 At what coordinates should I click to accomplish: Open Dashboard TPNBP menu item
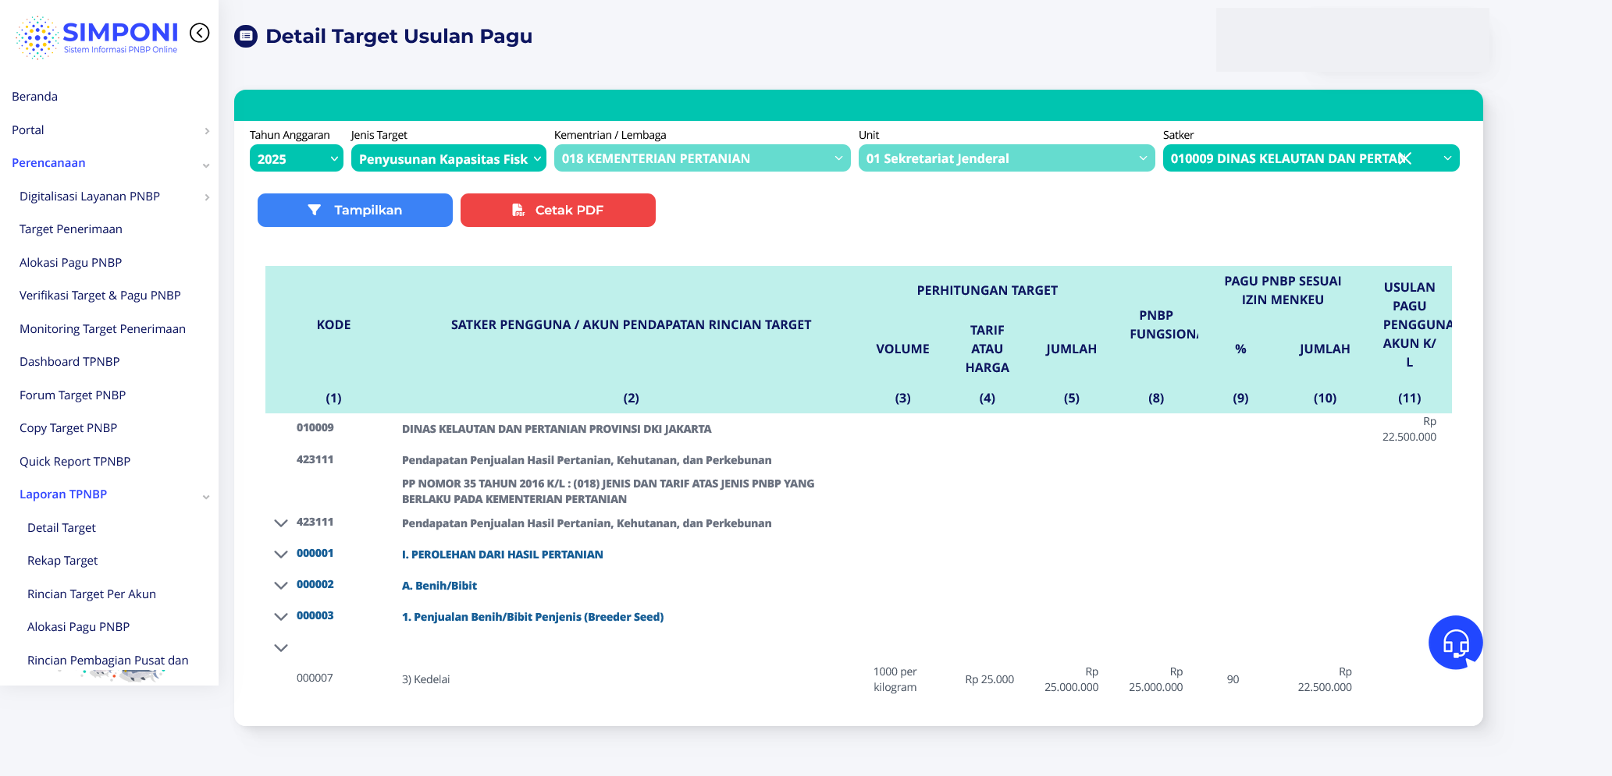[69, 362]
